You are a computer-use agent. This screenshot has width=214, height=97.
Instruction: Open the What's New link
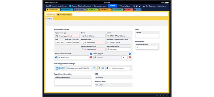pyautogui.click(x=125, y=6)
